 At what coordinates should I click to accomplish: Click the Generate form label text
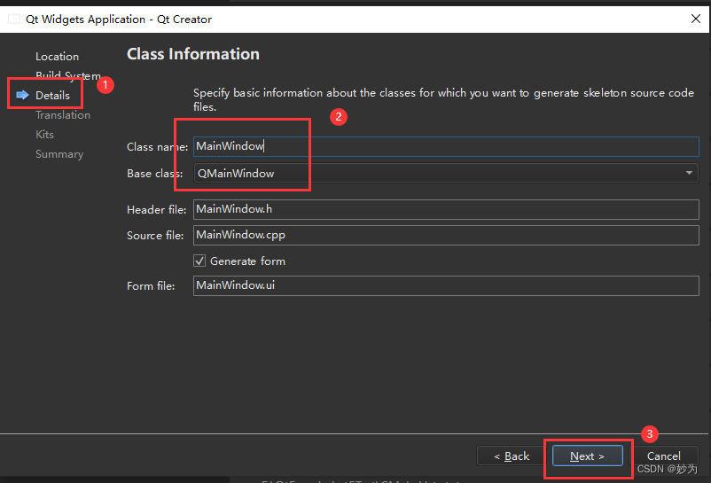(247, 261)
